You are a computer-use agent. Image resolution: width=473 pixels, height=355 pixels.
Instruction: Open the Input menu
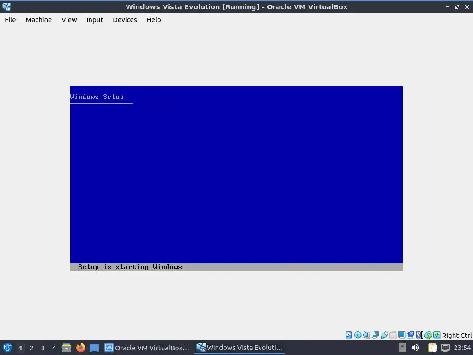coord(95,20)
